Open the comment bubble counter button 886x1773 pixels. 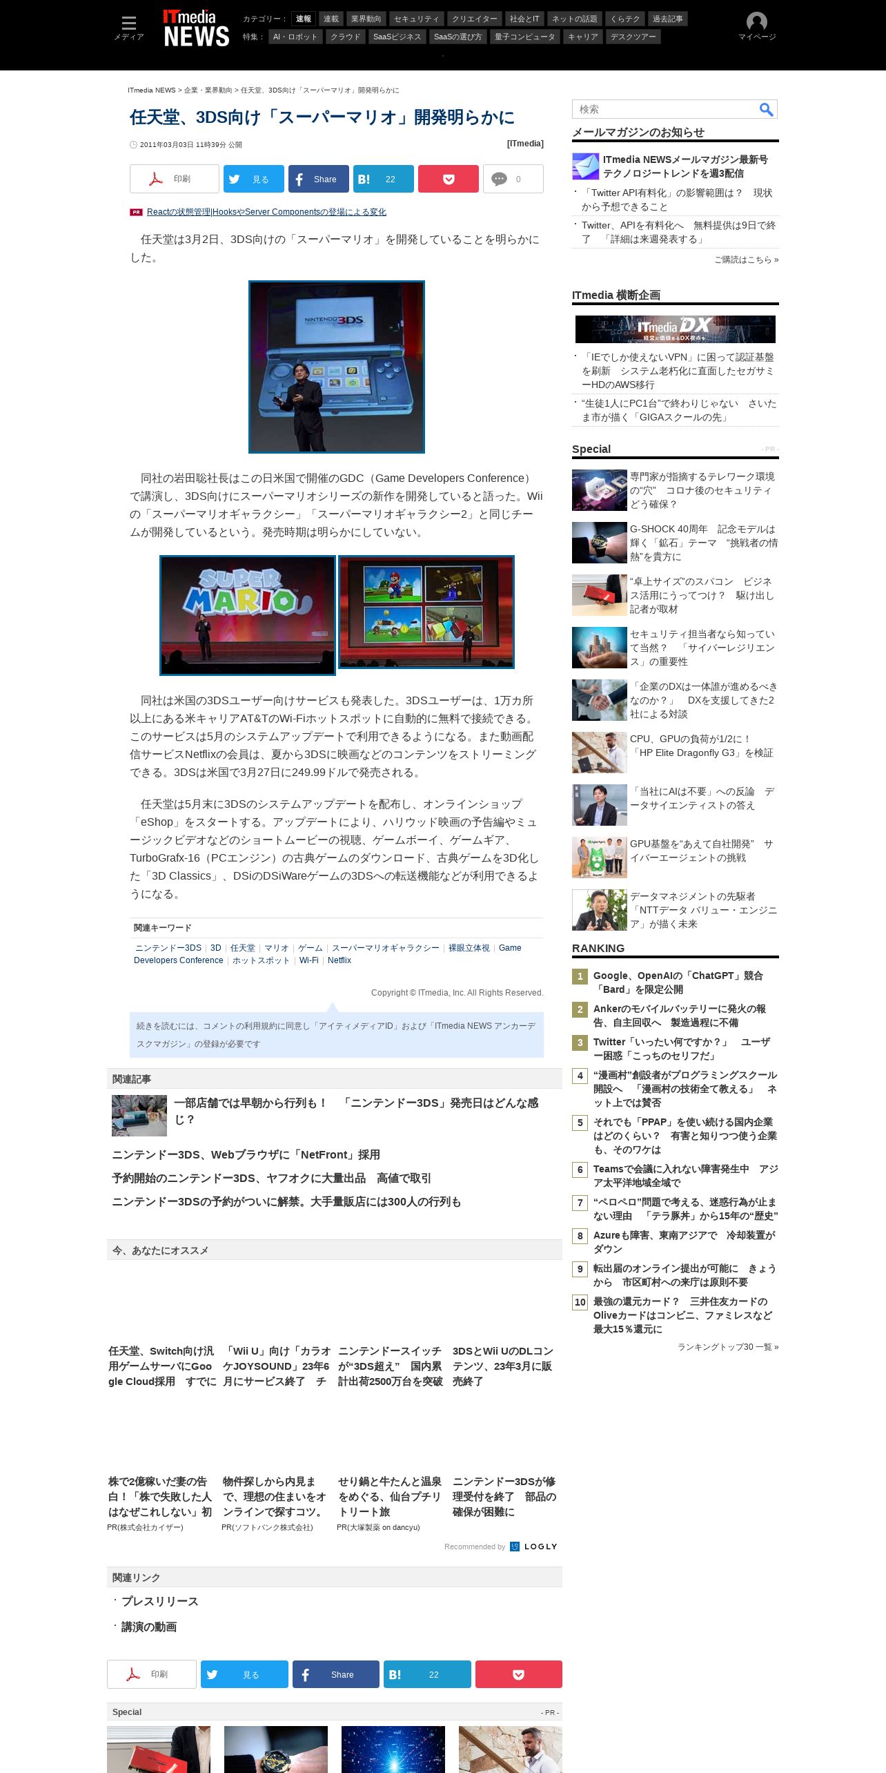point(513,179)
